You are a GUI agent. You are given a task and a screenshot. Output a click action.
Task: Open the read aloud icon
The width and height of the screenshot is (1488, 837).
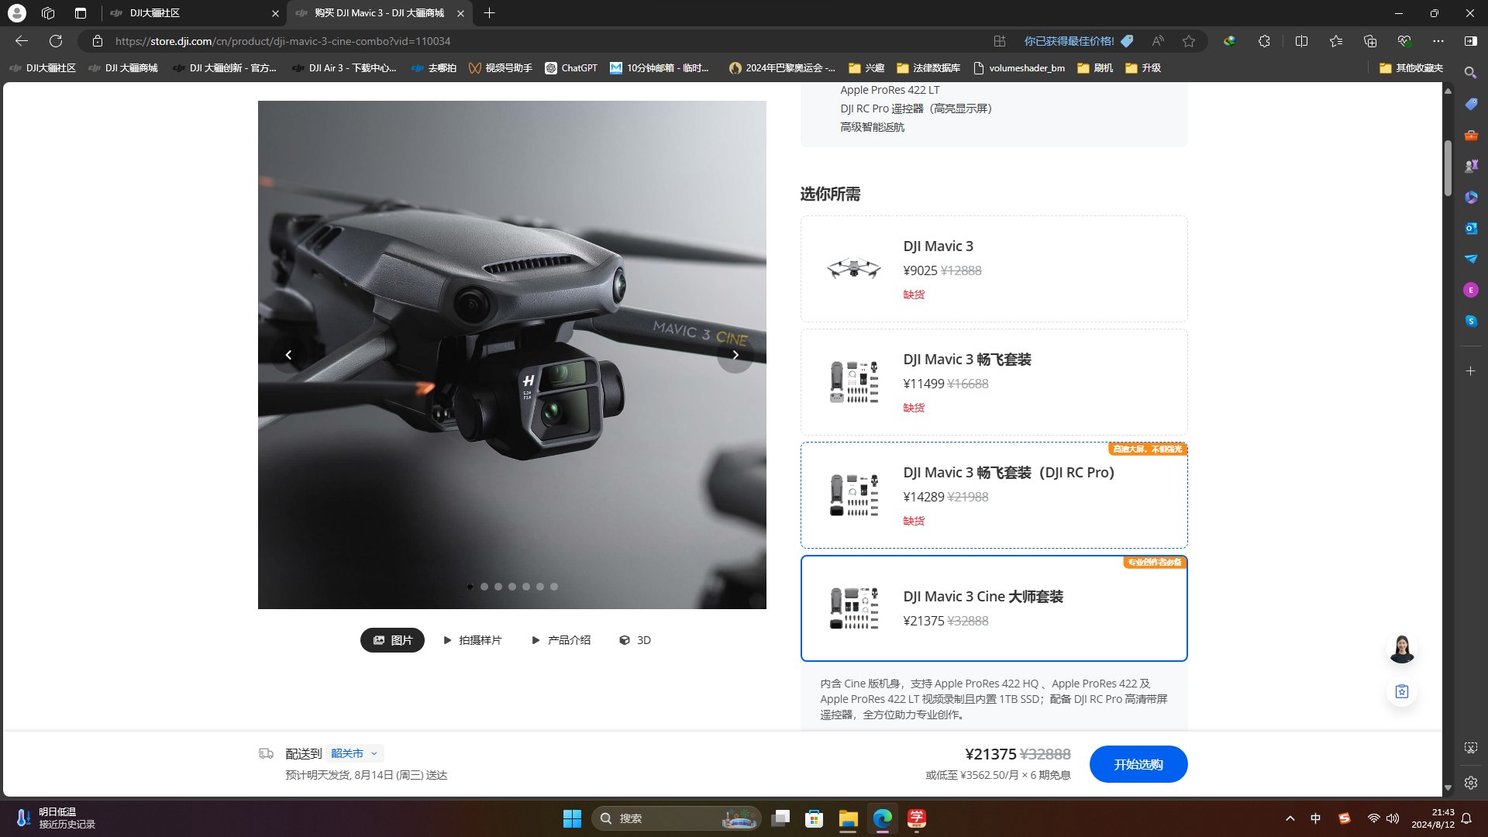(x=1158, y=41)
